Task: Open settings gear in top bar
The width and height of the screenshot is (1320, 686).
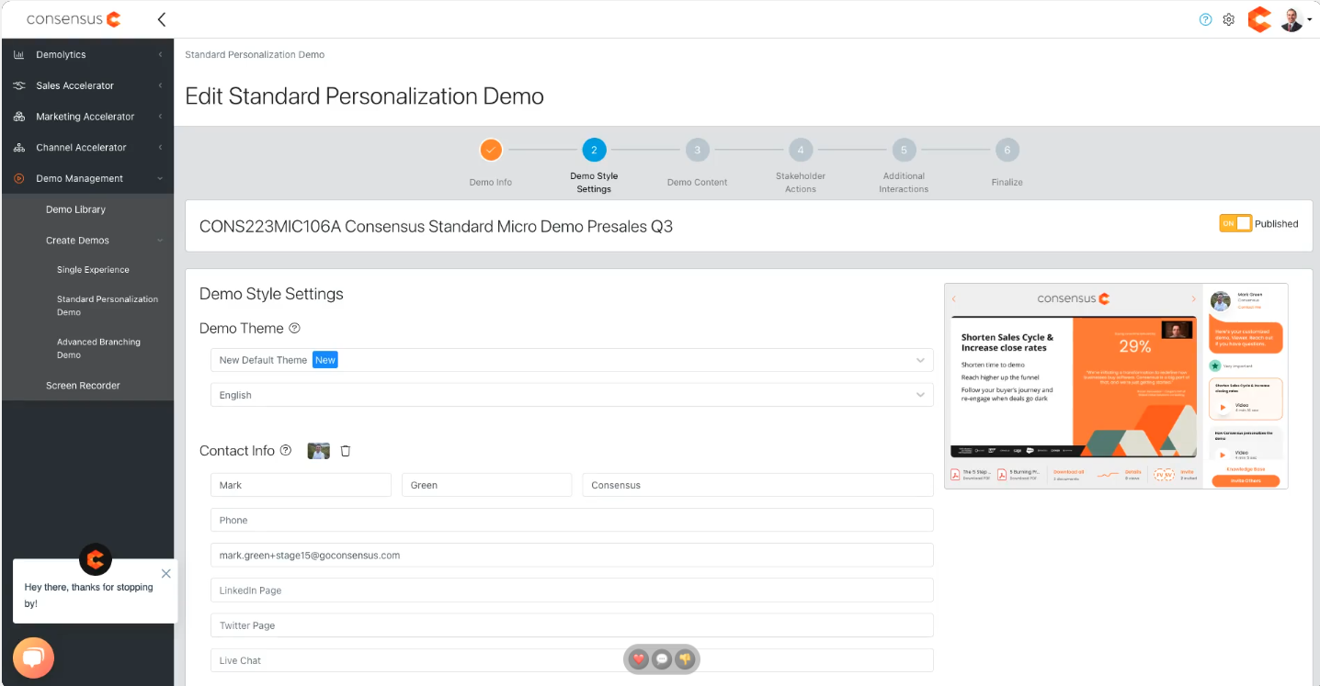Action: pyautogui.click(x=1229, y=19)
